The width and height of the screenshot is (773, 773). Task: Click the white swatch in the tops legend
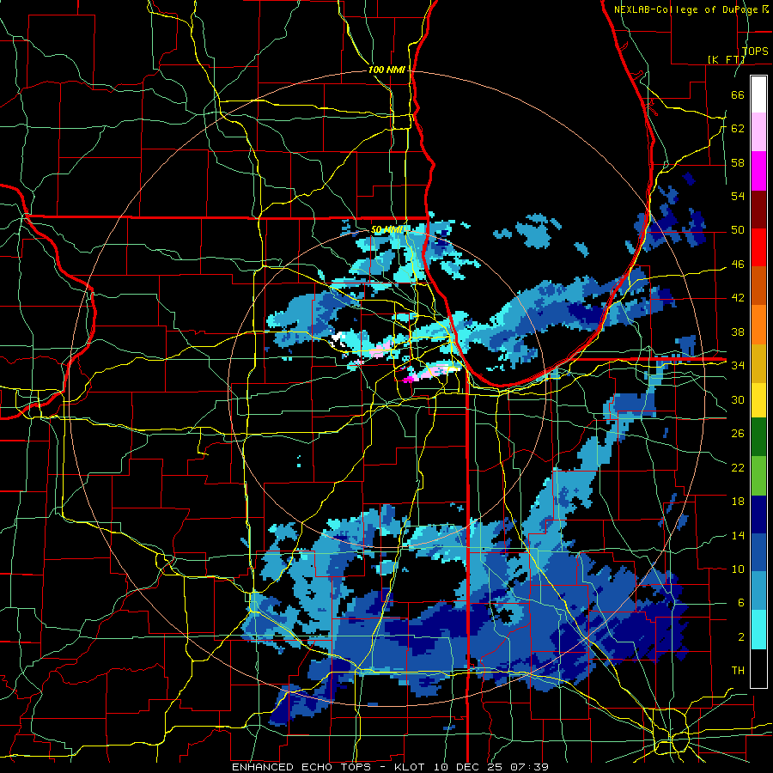coord(758,94)
